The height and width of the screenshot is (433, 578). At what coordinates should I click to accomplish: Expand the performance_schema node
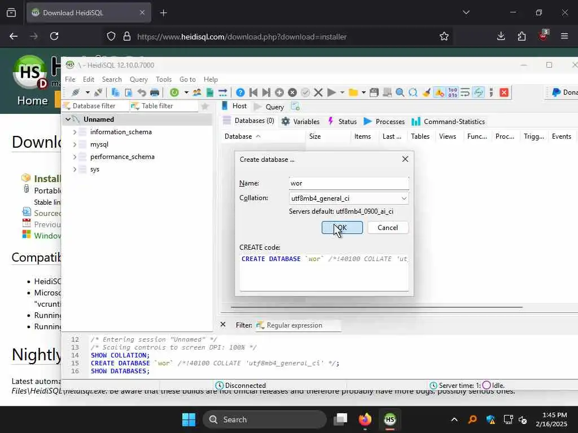[75, 157]
